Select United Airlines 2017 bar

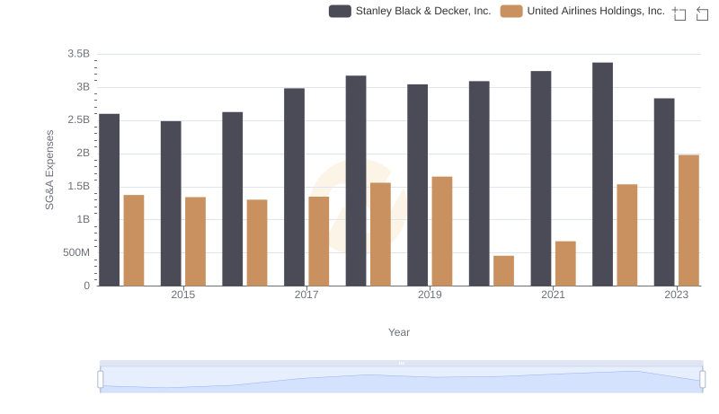point(319,242)
